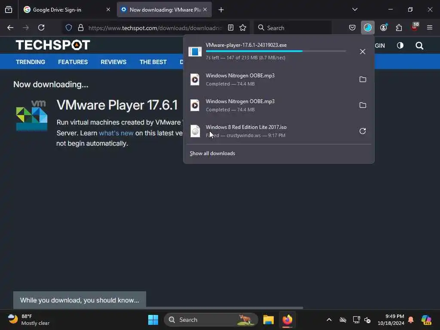Select the Now downloading: VMware tab
The height and width of the screenshot is (330, 440).
[x=165, y=9]
